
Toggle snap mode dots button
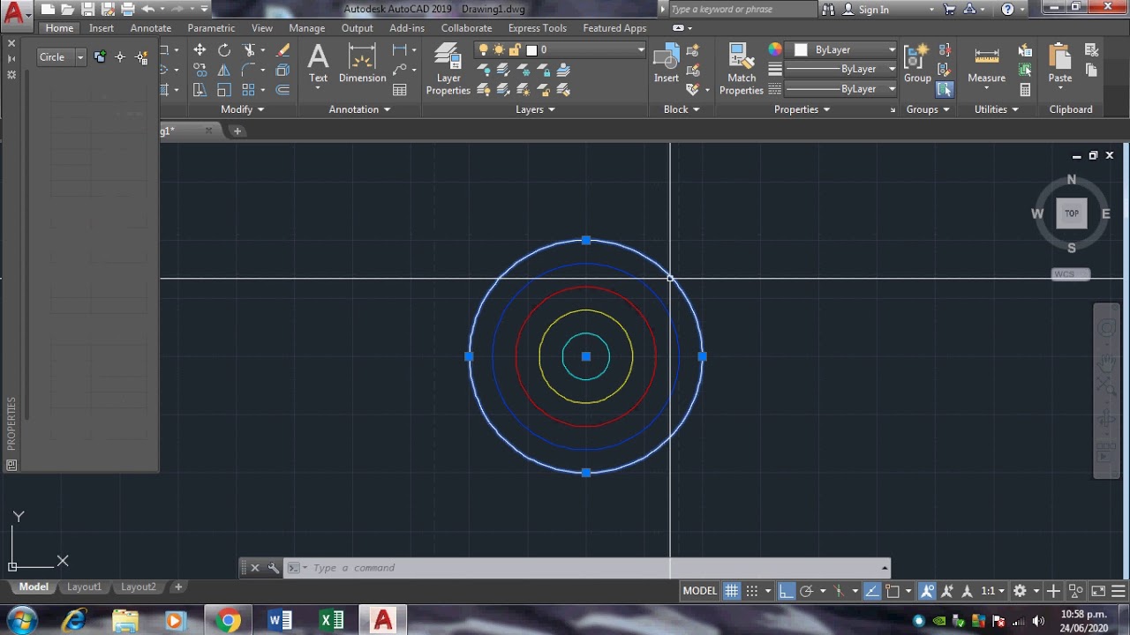click(x=752, y=591)
